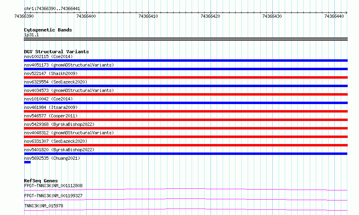This screenshot has height=215, width=359.
Task: Select the Cytogenetic Bands track heading
Action: (48, 30)
